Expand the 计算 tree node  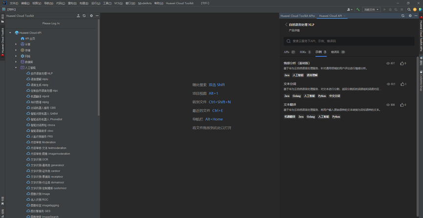[16, 44]
